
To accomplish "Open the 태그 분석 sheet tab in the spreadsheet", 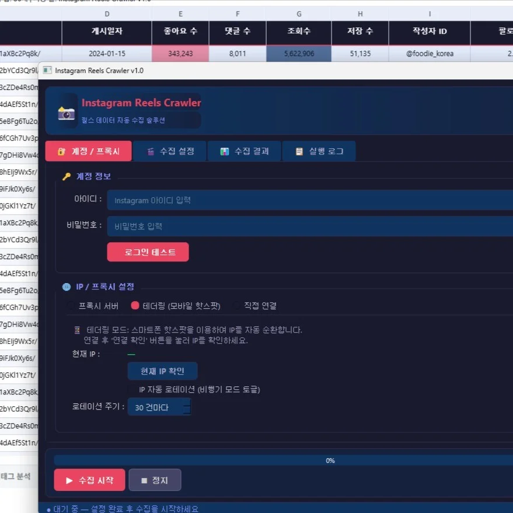I will click(15, 476).
